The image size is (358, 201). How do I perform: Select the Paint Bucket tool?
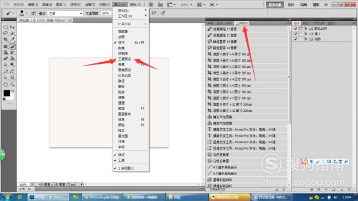(12, 58)
